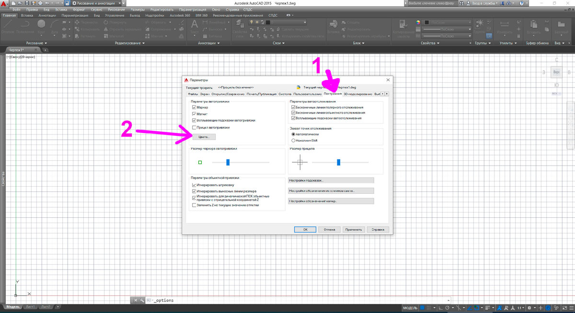Click the Измерить measure tool

pyautogui.click(x=504, y=28)
